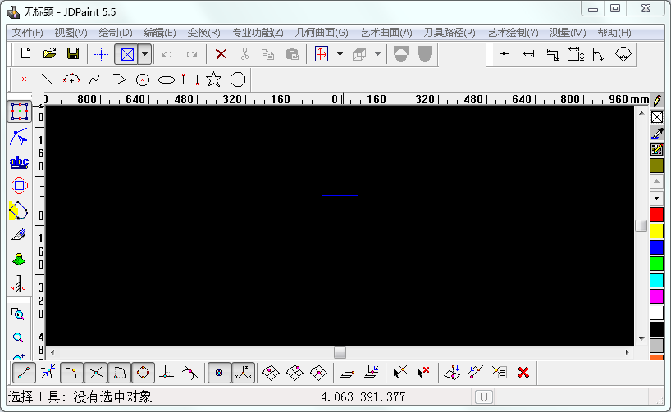
Task: Toggle the intersection snap button
Action: 96,373
